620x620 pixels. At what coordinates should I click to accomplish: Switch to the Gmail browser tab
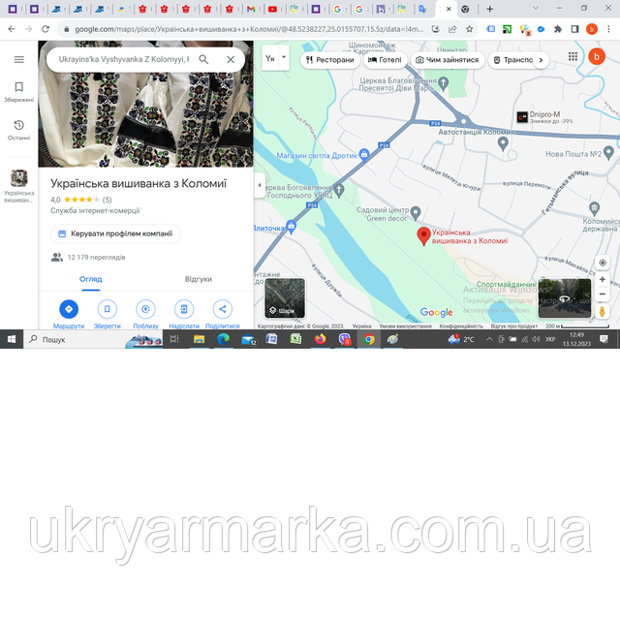251,9
